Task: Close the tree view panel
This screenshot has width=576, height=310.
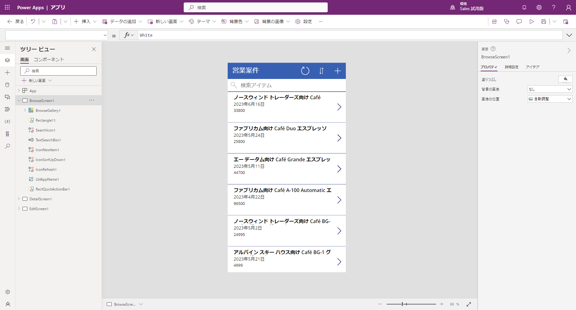Action: tap(94, 49)
